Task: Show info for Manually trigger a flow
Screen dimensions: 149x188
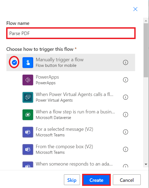Action: [125, 63]
